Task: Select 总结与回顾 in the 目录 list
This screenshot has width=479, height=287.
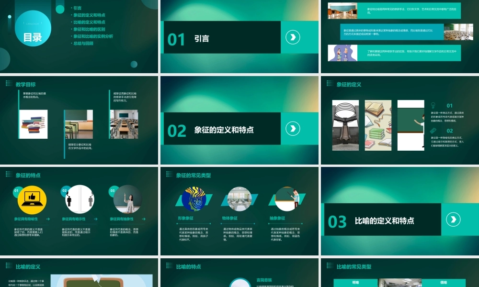Action: coord(83,43)
